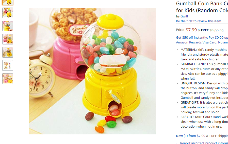
Task: View thumbnail with hand touching yellow machine
Action: tap(8, 26)
